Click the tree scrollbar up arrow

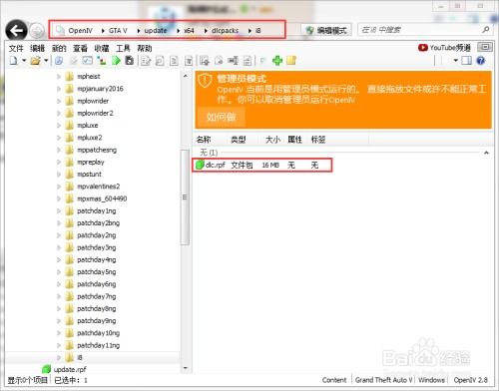pyautogui.click(x=186, y=76)
